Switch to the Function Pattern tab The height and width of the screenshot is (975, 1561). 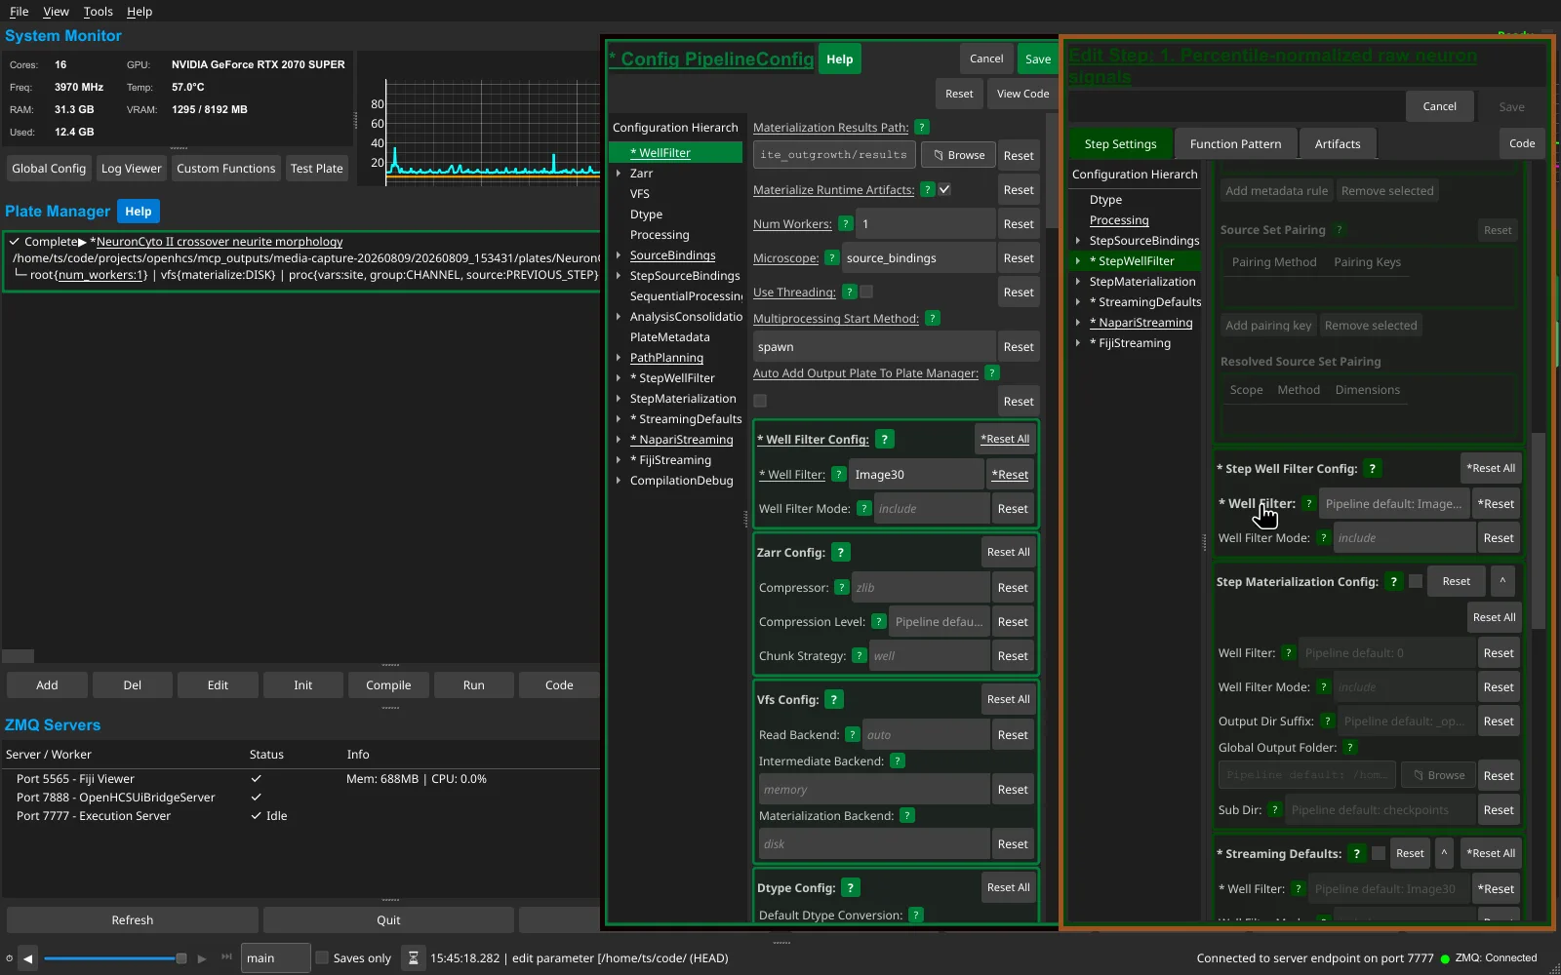click(1235, 144)
